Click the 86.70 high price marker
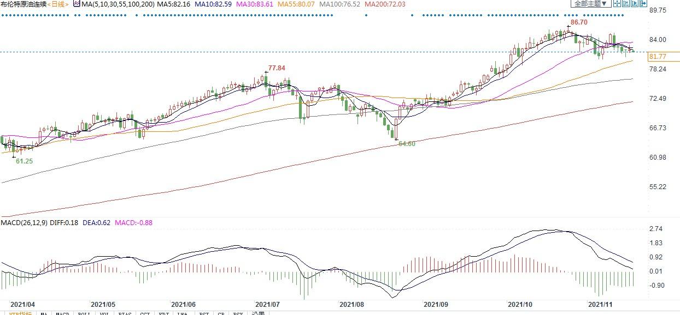 [578, 22]
